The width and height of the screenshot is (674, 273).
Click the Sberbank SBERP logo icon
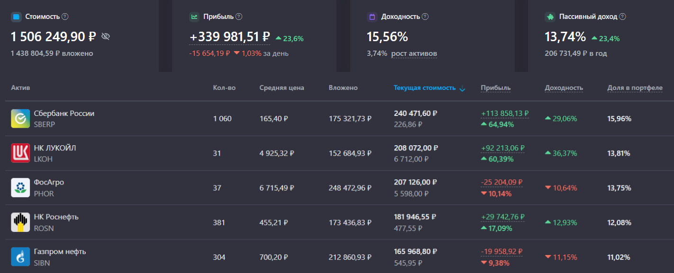[x=20, y=119]
